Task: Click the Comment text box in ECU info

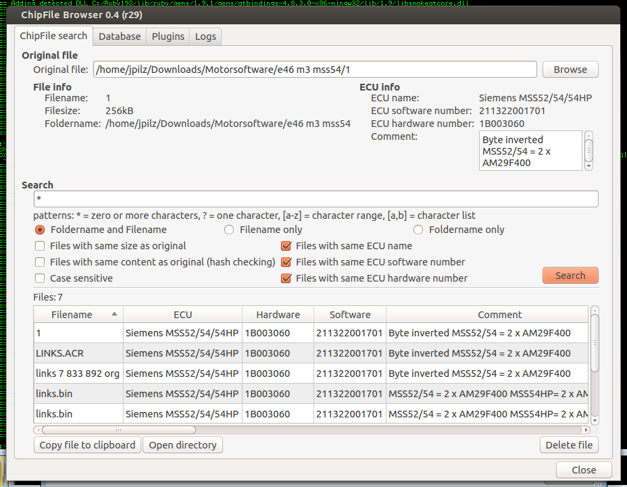Action: (530, 151)
